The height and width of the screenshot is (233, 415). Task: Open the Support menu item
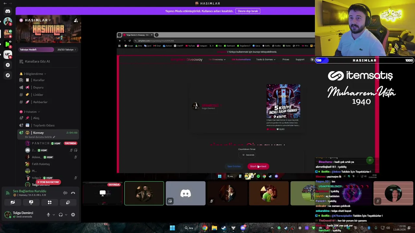click(300, 60)
